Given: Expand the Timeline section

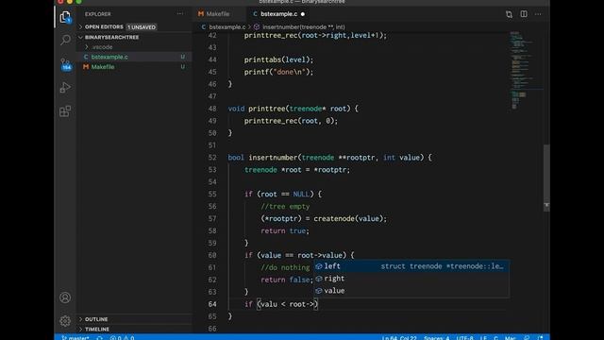Looking at the screenshot, I should (x=134, y=330).
